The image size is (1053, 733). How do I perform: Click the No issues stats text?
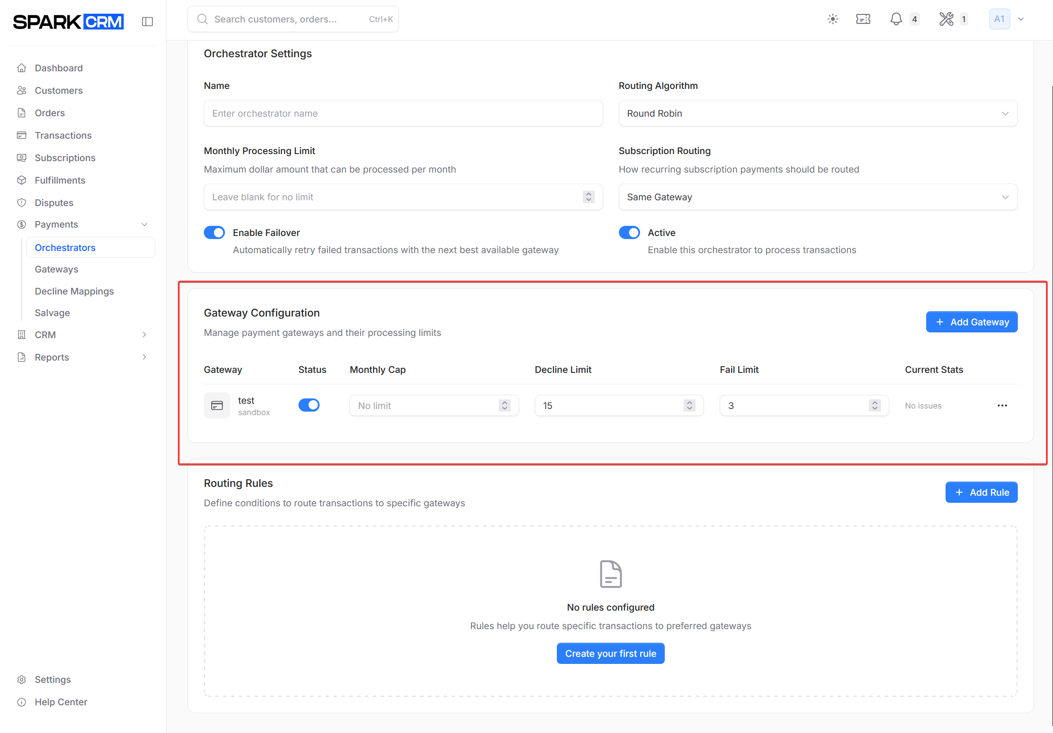pos(923,405)
